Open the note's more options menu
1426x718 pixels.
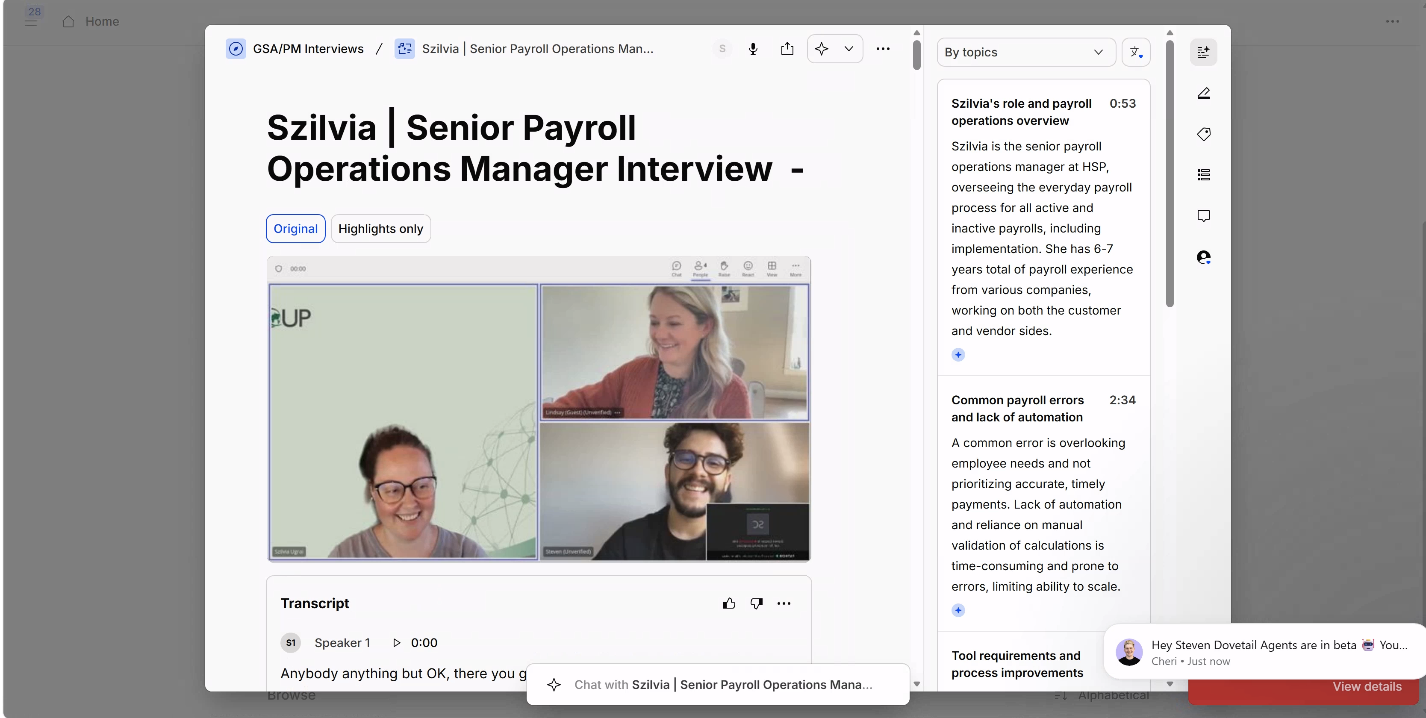(x=883, y=49)
